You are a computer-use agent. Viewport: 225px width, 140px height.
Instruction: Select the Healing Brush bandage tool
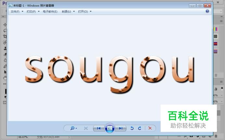click(5, 43)
